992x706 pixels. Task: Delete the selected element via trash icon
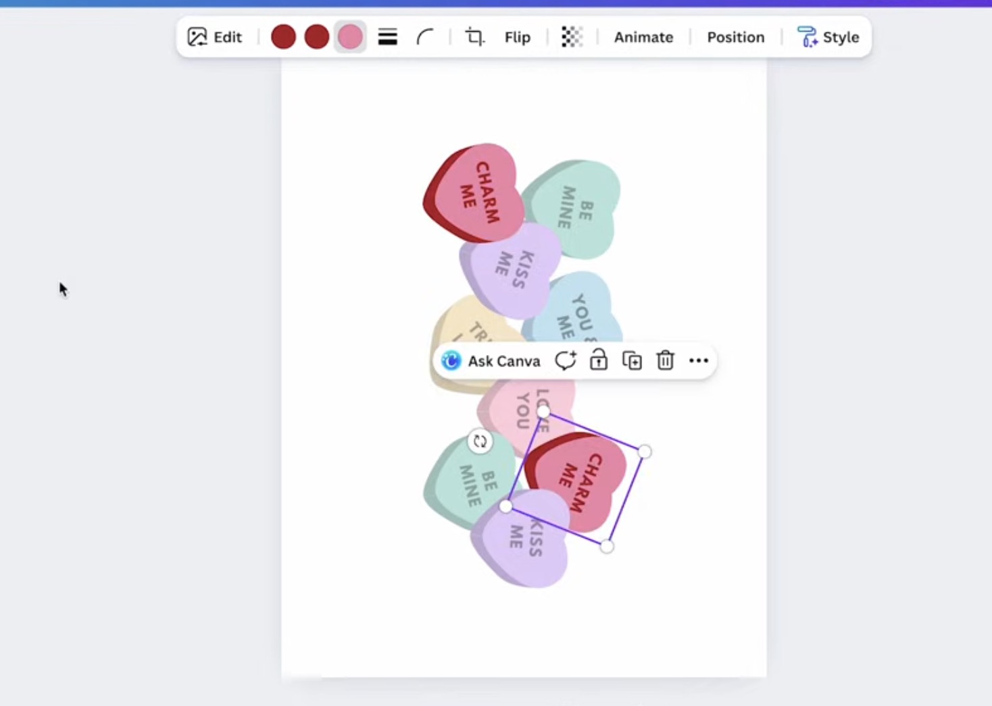[665, 360]
